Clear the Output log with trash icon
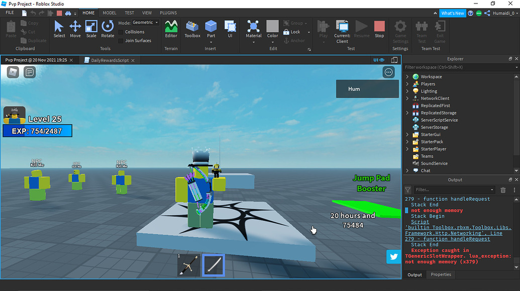Viewport: 520px width, 291px height. [503, 190]
